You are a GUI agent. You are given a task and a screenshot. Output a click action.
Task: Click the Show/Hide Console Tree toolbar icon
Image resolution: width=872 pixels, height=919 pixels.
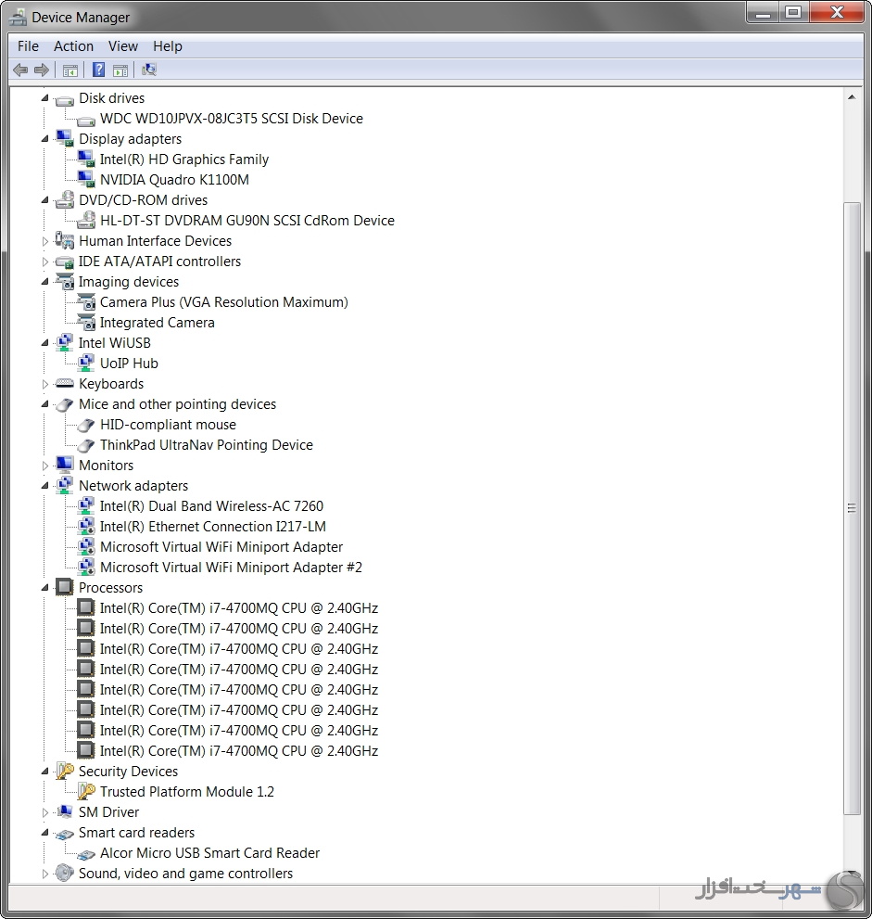tap(70, 70)
